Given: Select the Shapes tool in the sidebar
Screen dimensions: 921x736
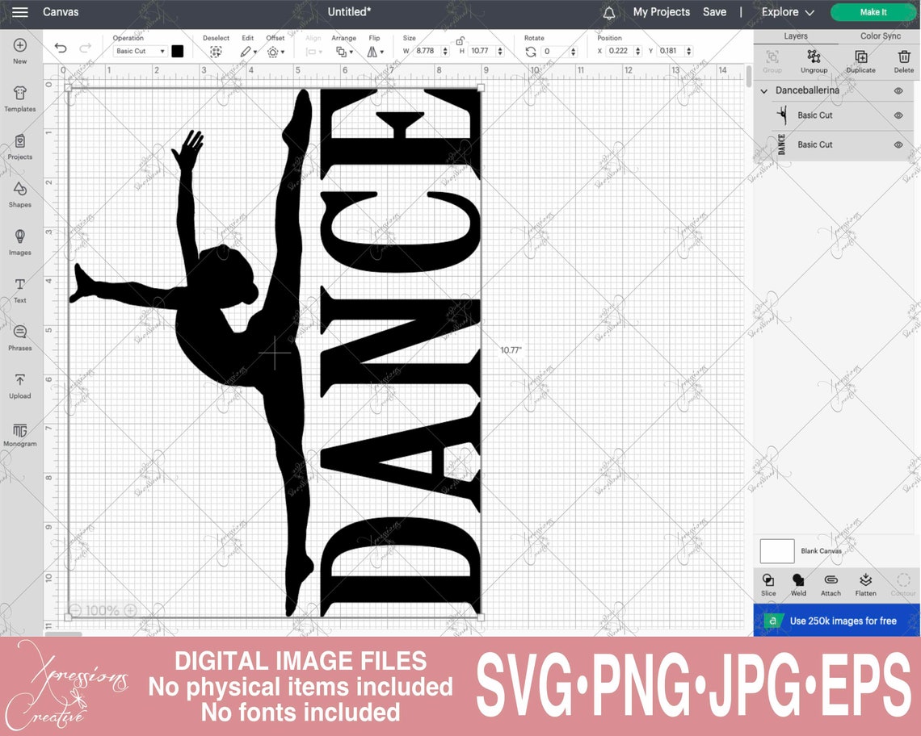Looking at the screenshot, I should pos(19,195).
